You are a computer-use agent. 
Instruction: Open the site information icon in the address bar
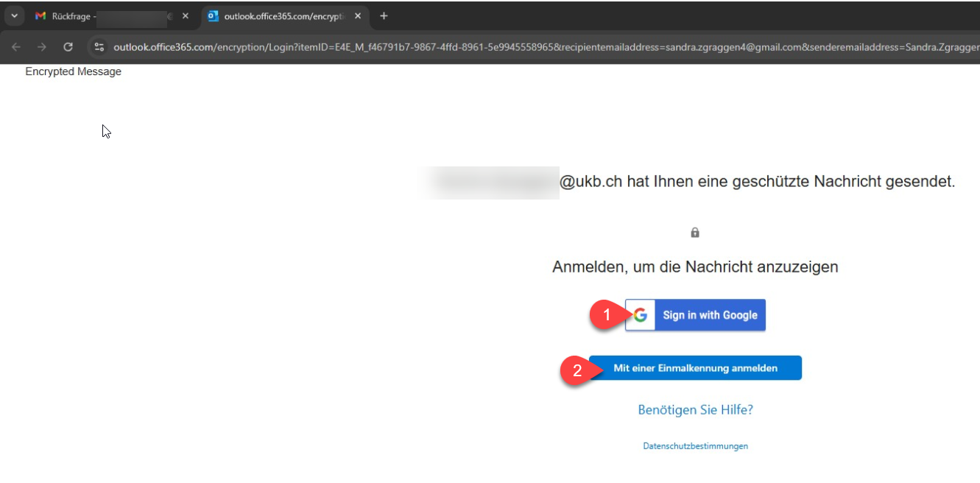tap(99, 47)
